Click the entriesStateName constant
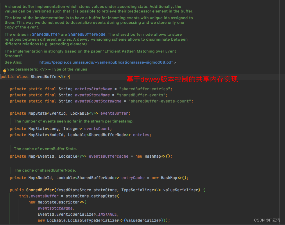The height and width of the screenshot is (225, 285). tap(94, 89)
